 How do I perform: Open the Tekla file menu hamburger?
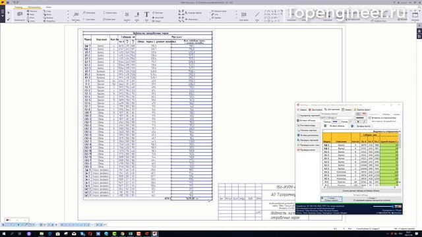click(3, 13)
